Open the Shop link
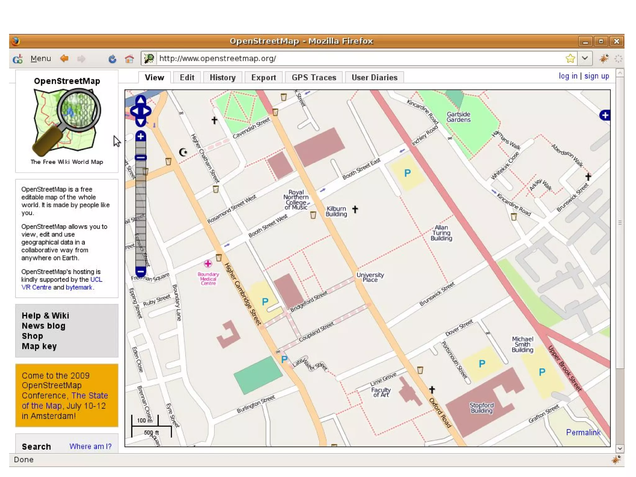The image size is (636, 477). tap(32, 336)
